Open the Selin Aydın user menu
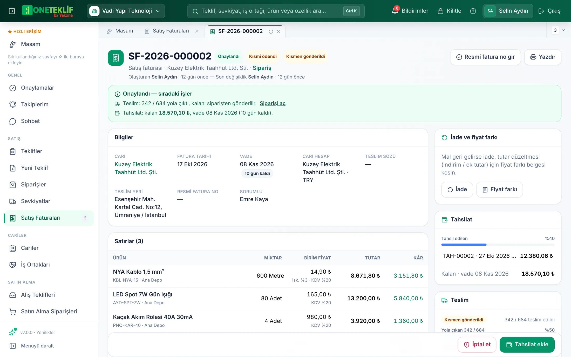Image resolution: width=571 pixels, height=357 pixels. [x=508, y=11]
